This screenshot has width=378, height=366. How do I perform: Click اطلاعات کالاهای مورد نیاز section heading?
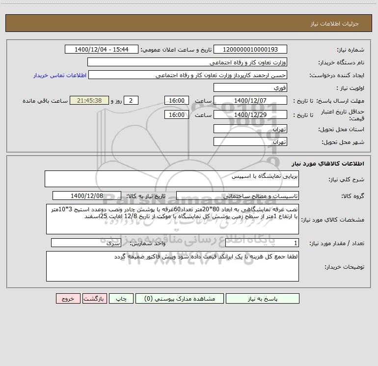(x=328, y=163)
